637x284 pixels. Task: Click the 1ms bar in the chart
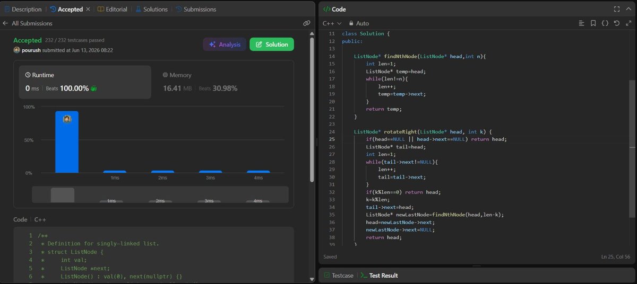115,172
